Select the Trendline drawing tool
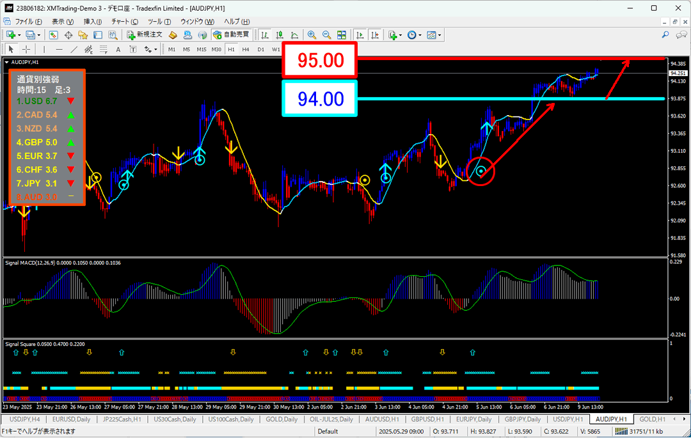691x438 pixels. click(x=74, y=49)
